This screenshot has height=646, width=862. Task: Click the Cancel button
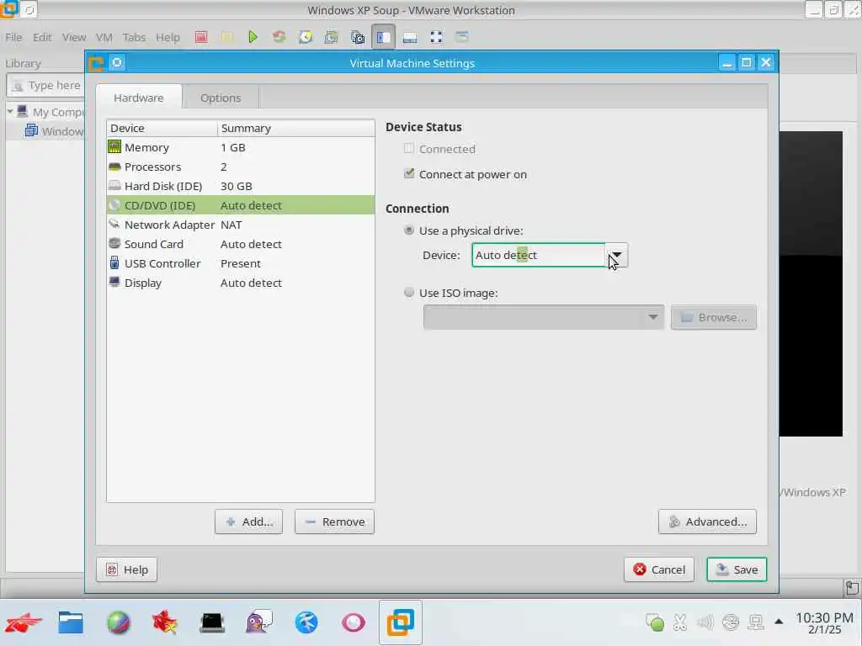(659, 569)
